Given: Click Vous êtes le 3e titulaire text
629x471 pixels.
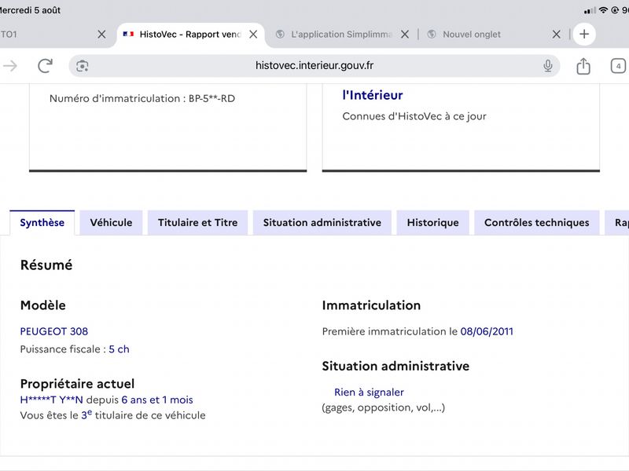Looking at the screenshot, I should 112,415.
